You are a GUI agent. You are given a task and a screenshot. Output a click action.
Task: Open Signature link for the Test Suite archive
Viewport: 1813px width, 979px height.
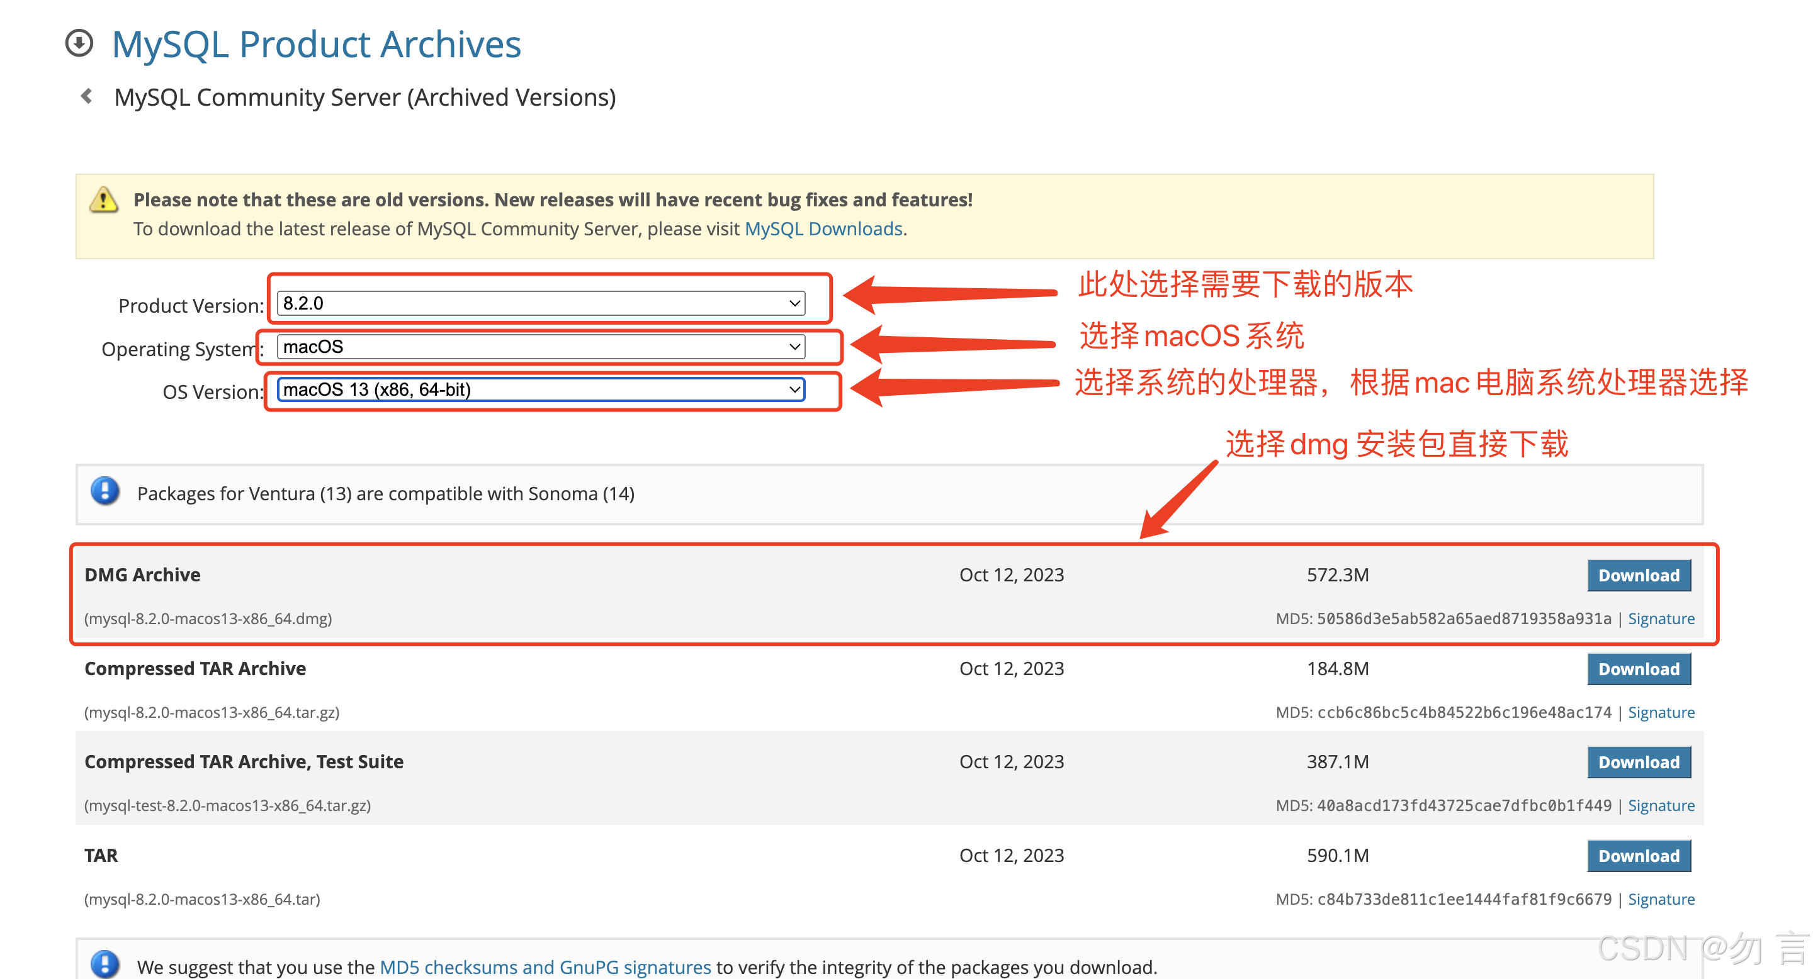click(x=1661, y=806)
